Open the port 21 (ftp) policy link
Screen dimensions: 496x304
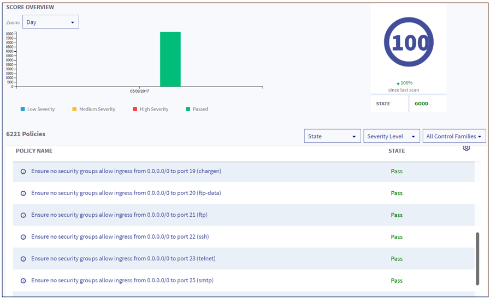tap(119, 215)
